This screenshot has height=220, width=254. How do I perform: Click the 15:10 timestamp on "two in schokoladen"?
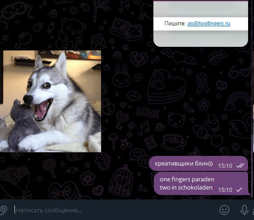(x=225, y=190)
